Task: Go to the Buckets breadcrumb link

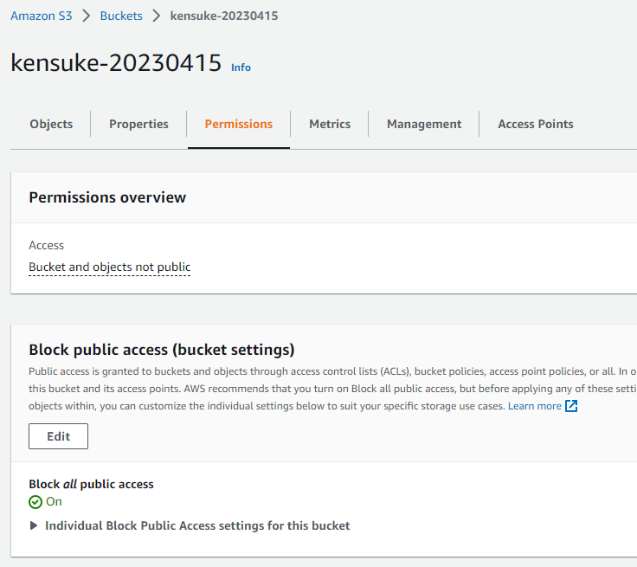Action: point(121,16)
